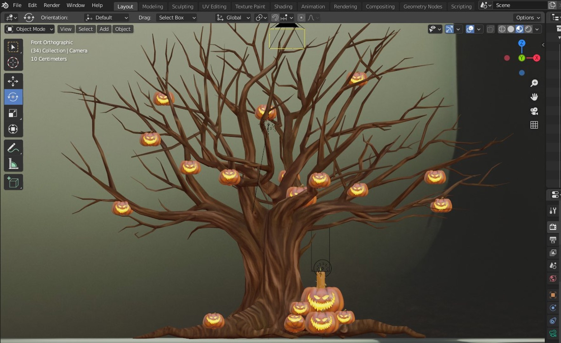Click the Blender logo menu icon
Screen dimensions: 561x343
[5, 5]
